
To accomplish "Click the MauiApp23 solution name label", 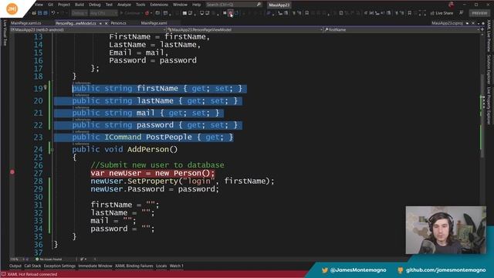I will pyautogui.click(x=279, y=5).
